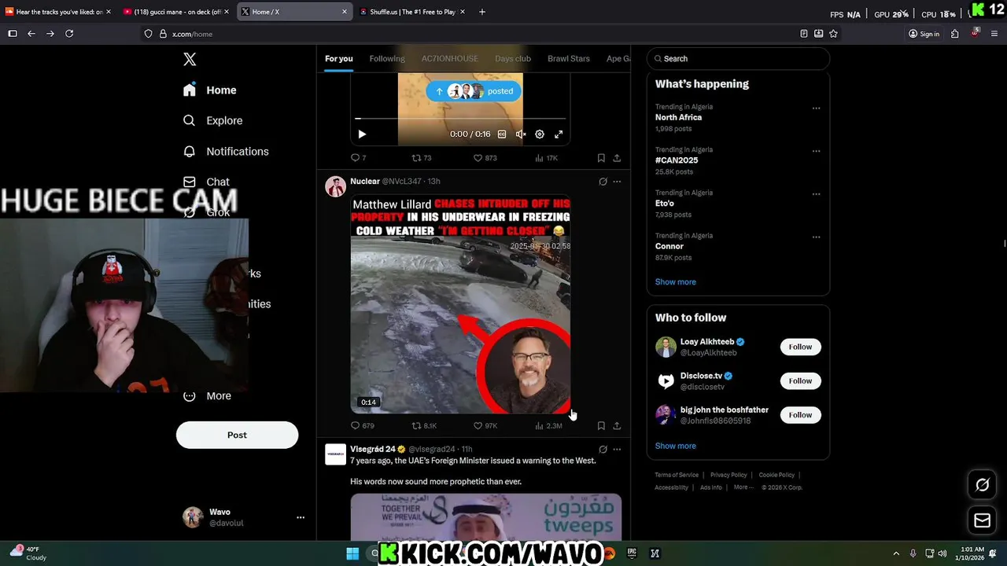Image resolution: width=1007 pixels, height=566 pixels.
Task: Show more under What's happening
Action: pos(675,282)
